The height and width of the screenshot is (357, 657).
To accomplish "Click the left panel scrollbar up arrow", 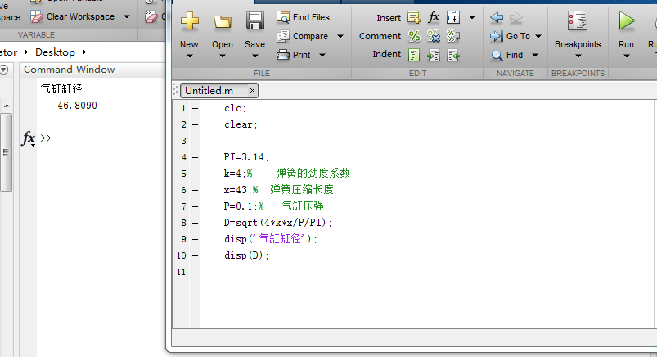I will tap(7, 106).
